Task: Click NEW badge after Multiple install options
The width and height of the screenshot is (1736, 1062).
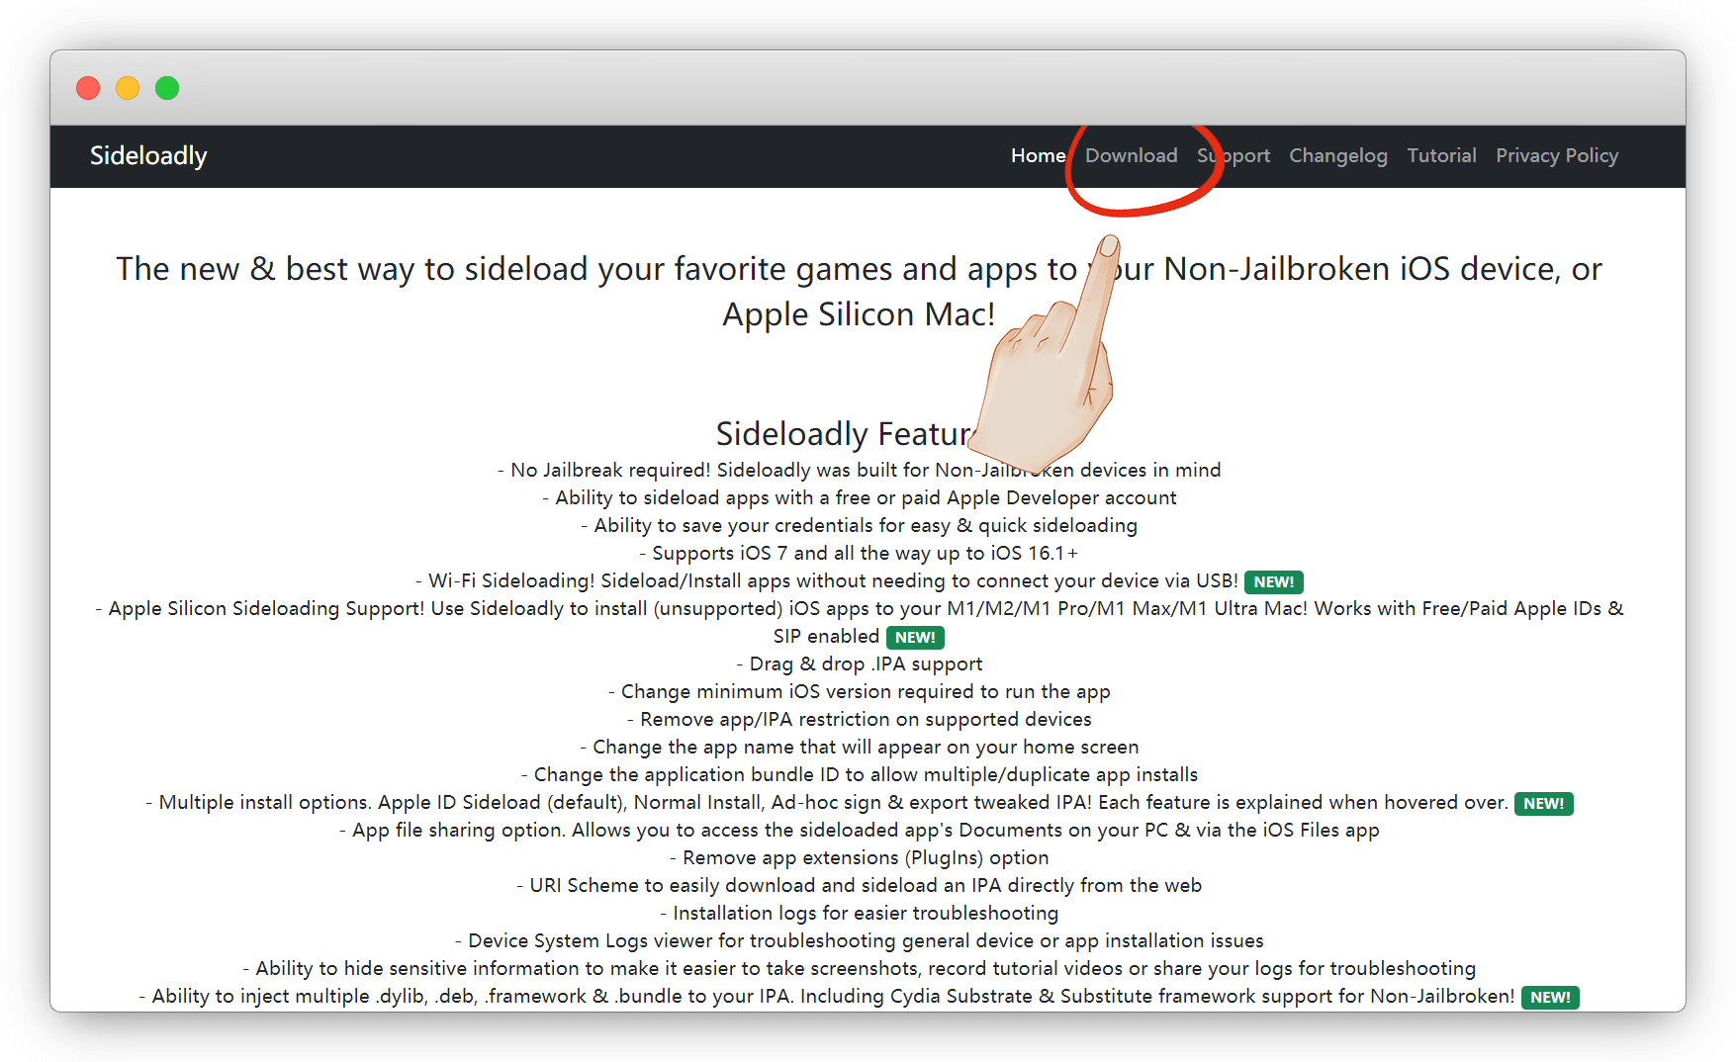Action: tap(1543, 804)
